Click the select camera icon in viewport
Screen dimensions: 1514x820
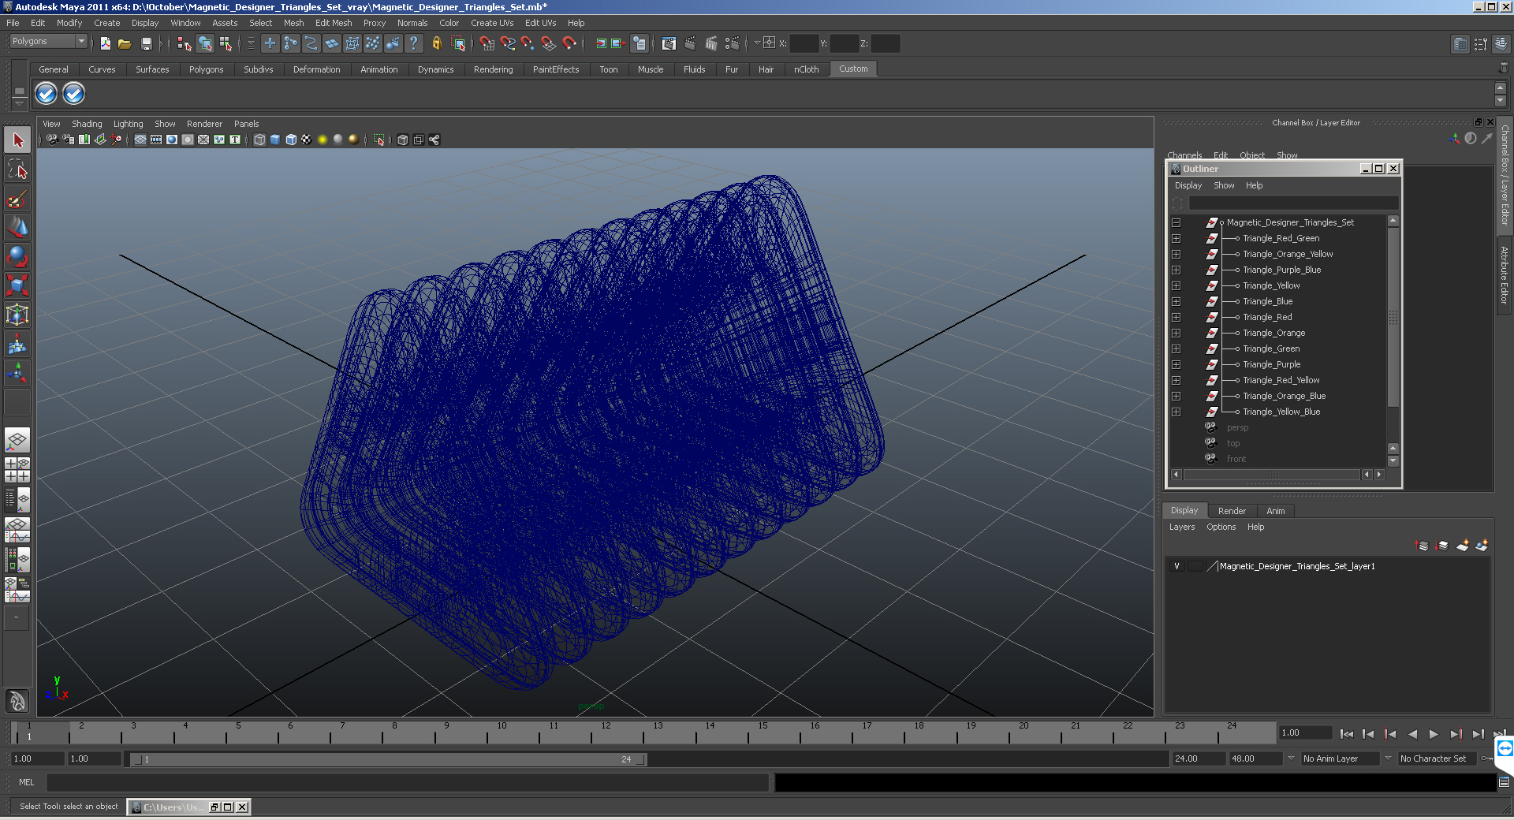click(52, 140)
